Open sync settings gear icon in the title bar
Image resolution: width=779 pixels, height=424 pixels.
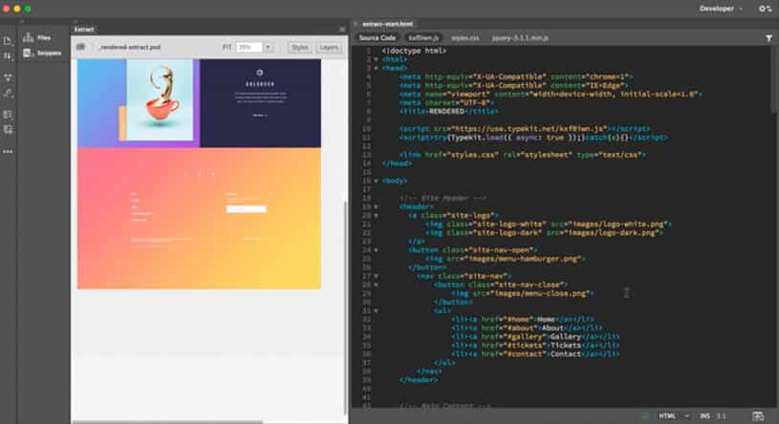point(765,9)
